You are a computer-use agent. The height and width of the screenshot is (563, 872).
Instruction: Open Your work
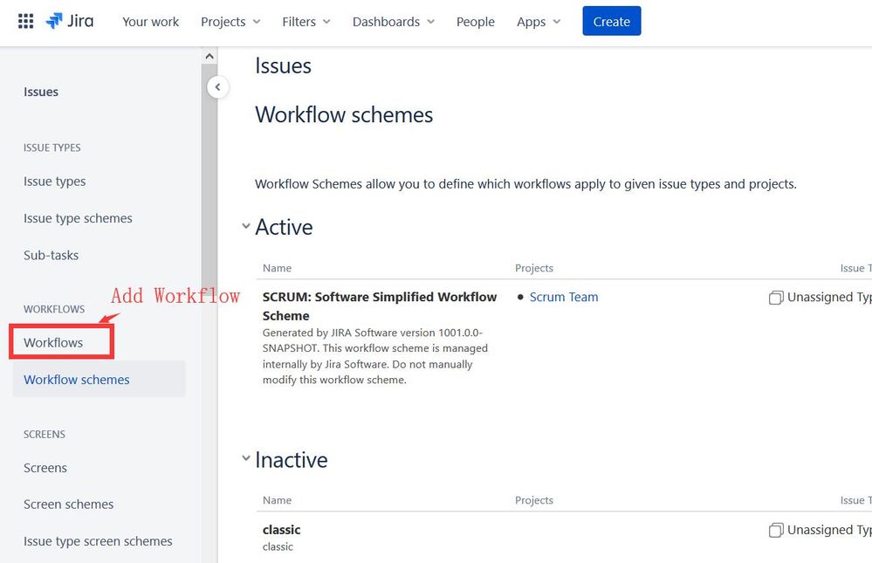150,22
